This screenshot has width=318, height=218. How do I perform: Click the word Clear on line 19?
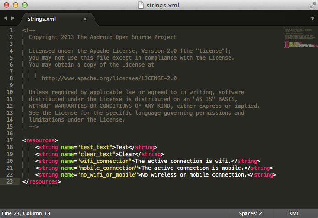[x=127, y=154]
